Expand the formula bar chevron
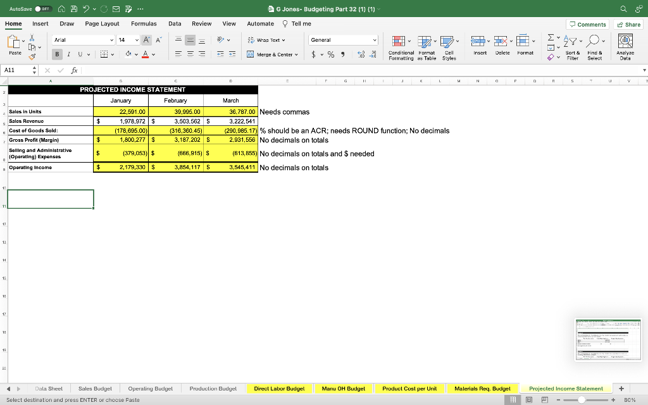Image resolution: width=648 pixels, height=405 pixels. pos(644,70)
